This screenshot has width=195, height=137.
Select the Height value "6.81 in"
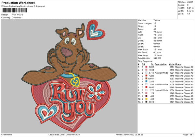tap(190, 8)
